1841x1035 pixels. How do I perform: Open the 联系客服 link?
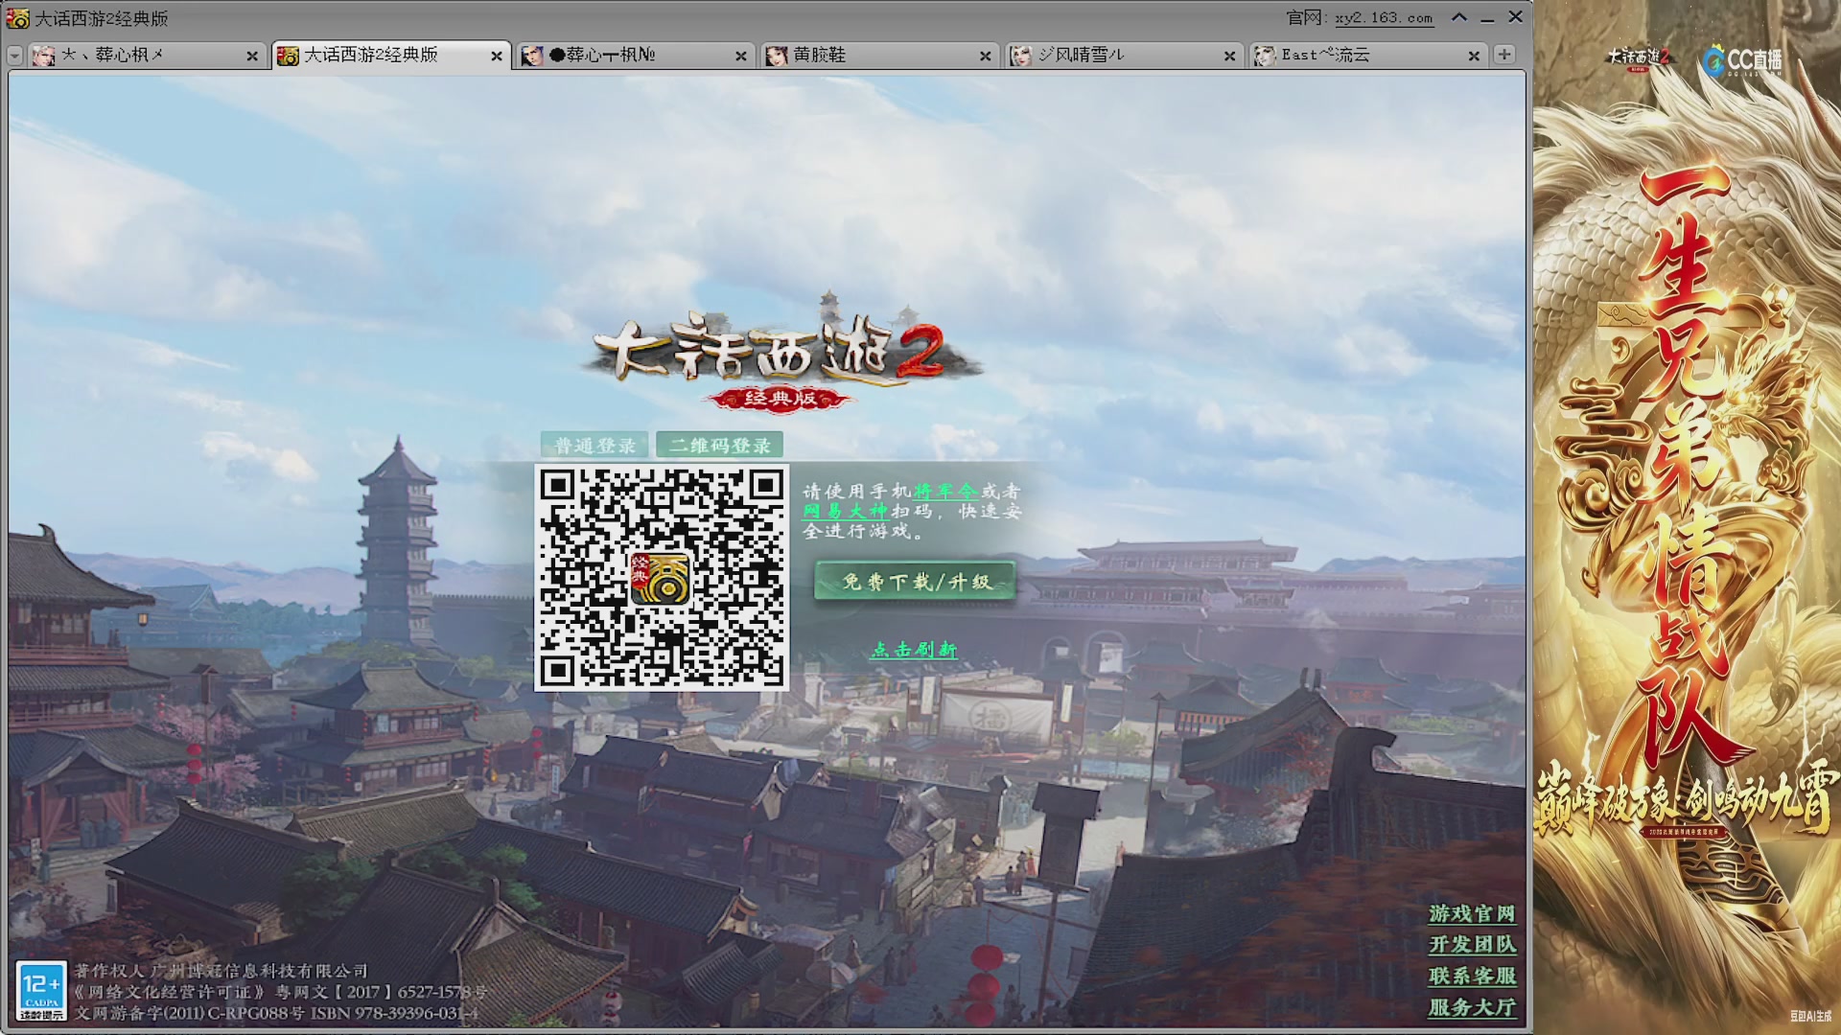[1472, 977]
